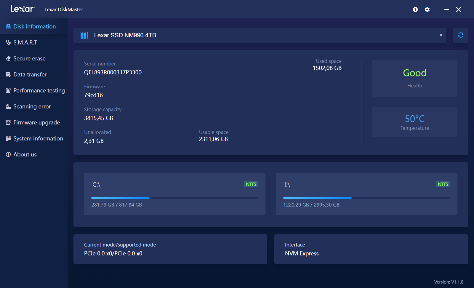Viewport: 474px width, 288px height.
Task: Click the Good health status
Action: [x=415, y=73]
